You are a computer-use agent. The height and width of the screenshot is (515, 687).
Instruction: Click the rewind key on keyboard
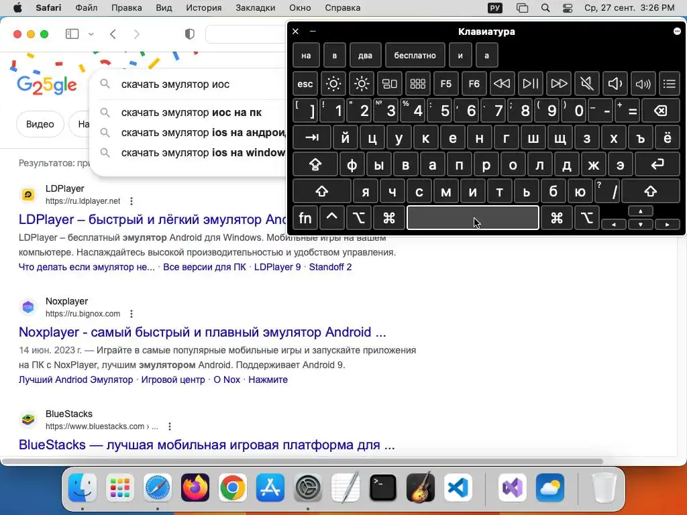click(502, 84)
